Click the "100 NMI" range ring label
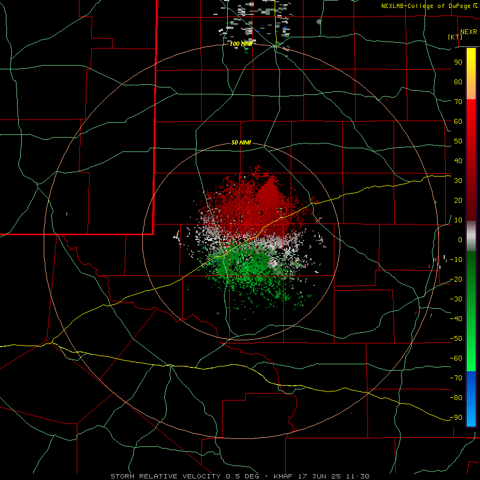The height and width of the screenshot is (480, 480). tap(241, 44)
